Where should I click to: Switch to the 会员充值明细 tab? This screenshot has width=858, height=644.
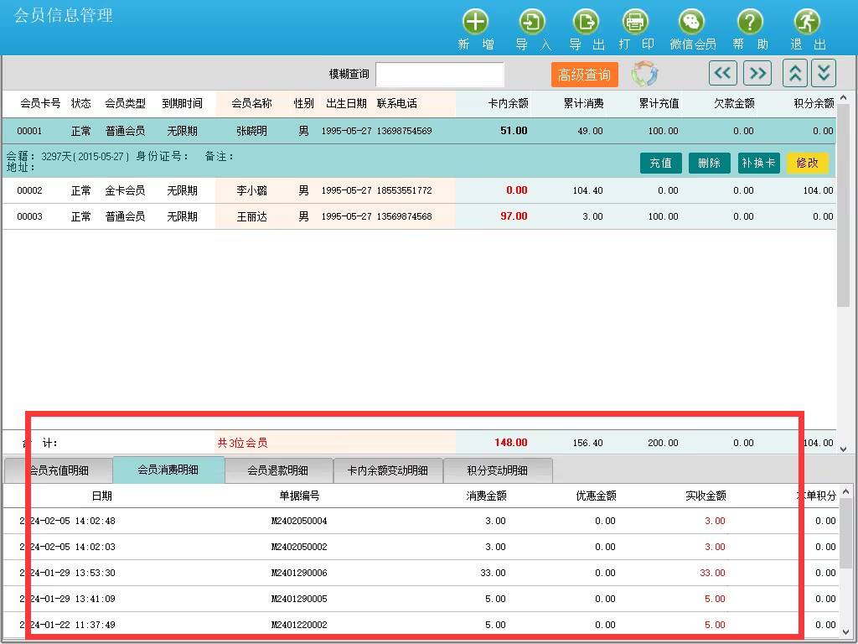[x=59, y=470]
